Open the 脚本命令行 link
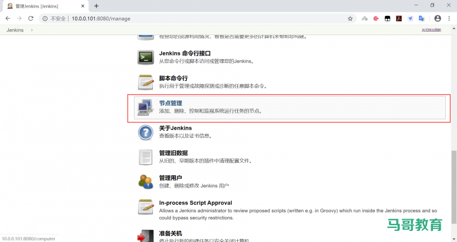 click(x=173, y=78)
